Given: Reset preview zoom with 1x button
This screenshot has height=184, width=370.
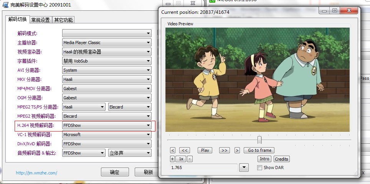Looking at the screenshot, I should (x=181, y=159).
